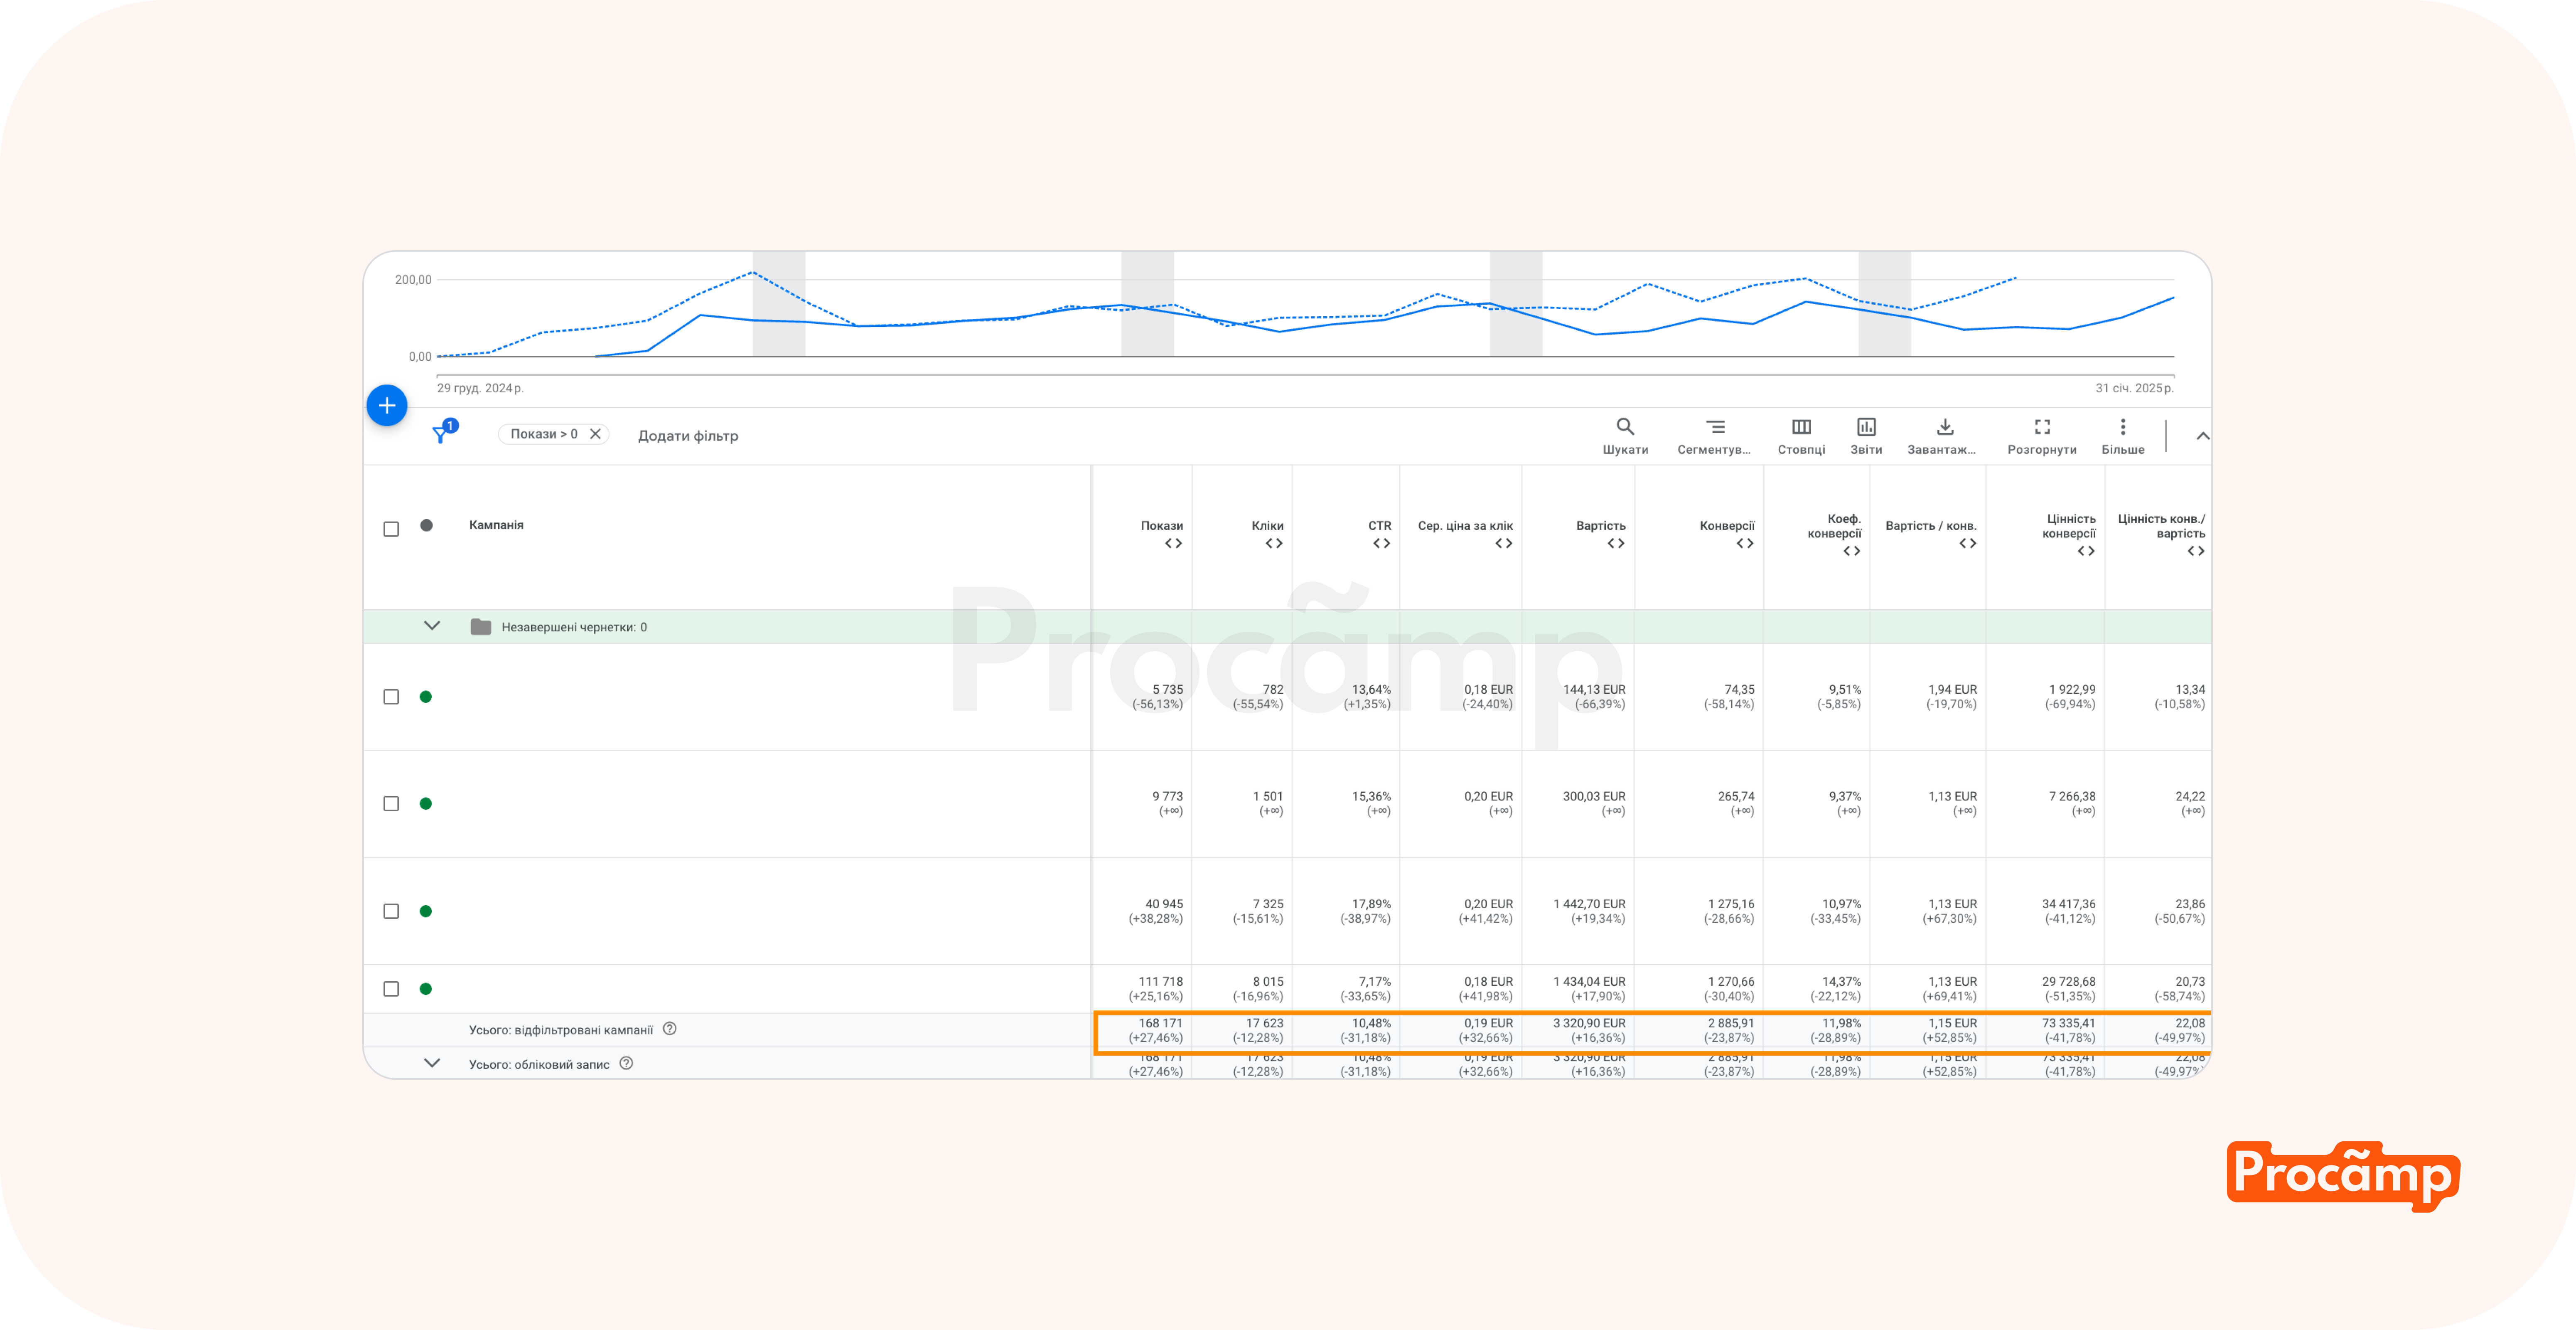Remove the 'Покази > 0' filter chip
Viewport: 2576px width, 1330px height.
(595, 434)
